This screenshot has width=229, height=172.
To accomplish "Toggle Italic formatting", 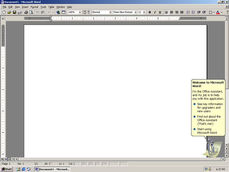I will 155,12.
